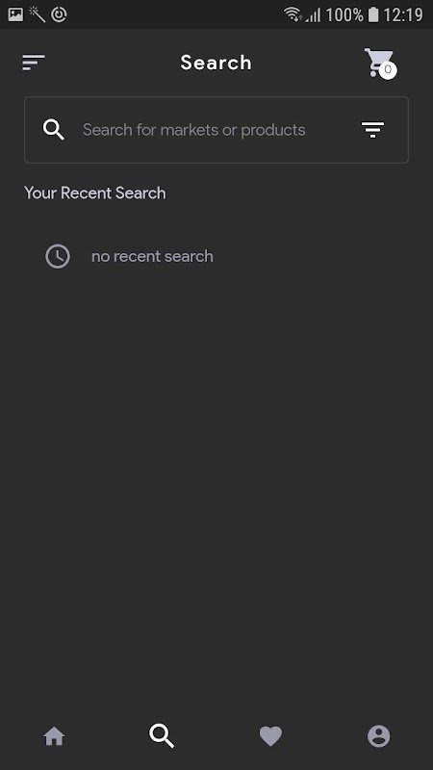Open the shopping cart
This screenshot has height=770, width=433.
pyautogui.click(x=379, y=63)
